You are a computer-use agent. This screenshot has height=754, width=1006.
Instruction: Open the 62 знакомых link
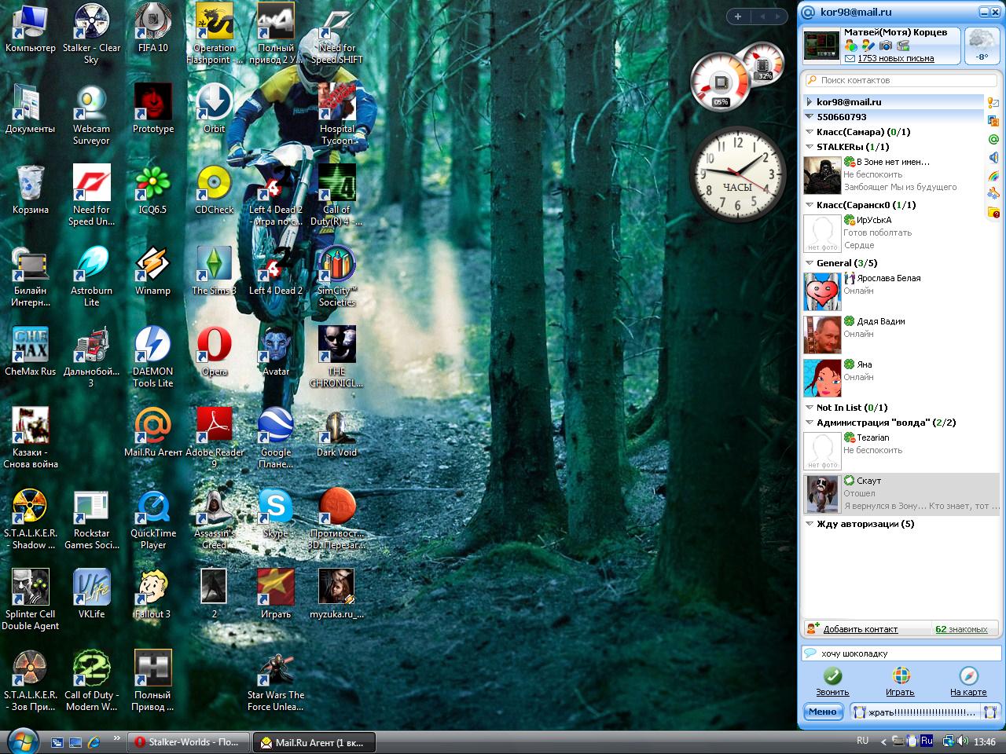[961, 629]
